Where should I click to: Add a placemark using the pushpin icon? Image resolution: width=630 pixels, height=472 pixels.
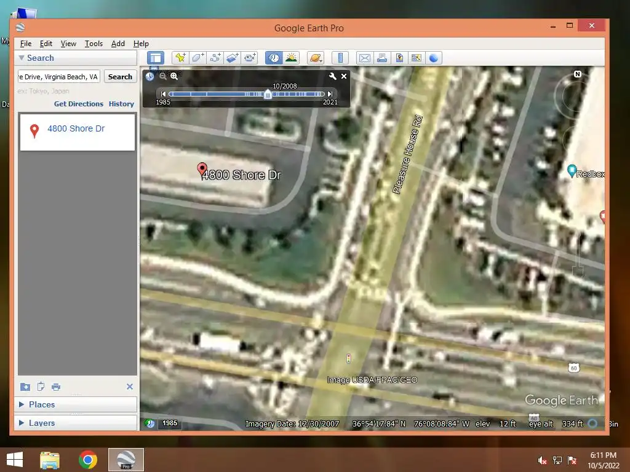tap(180, 58)
